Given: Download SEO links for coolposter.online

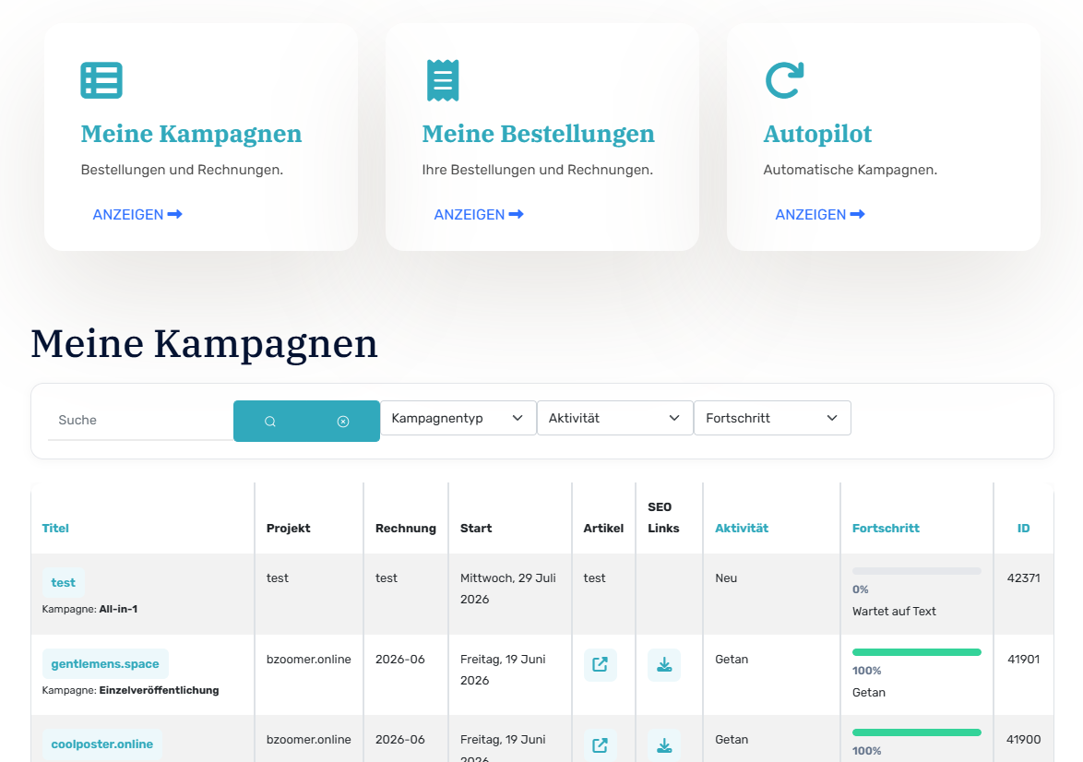Looking at the screenshot, I should (x=664, y=745).
